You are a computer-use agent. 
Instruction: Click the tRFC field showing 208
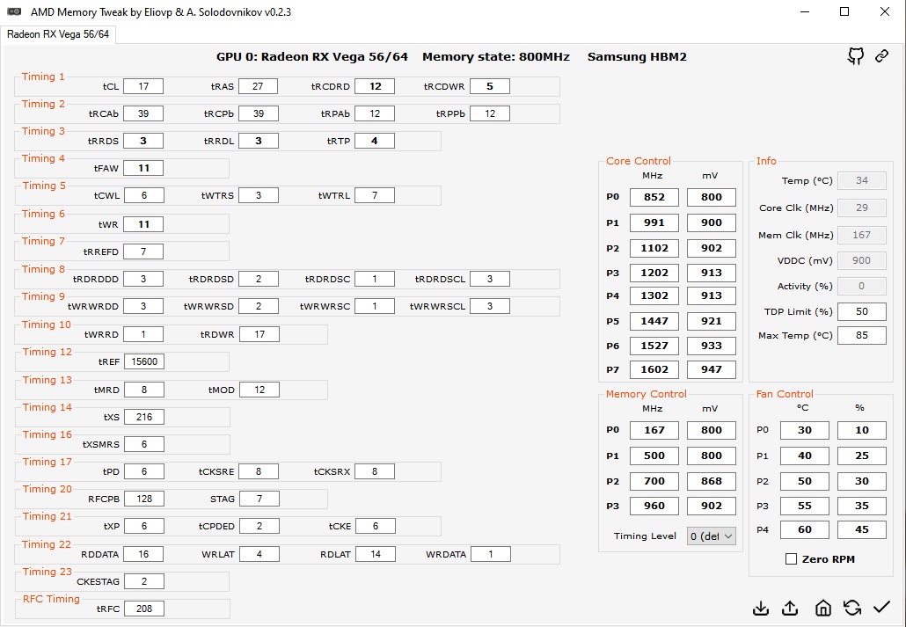click(x=144, y=608)
